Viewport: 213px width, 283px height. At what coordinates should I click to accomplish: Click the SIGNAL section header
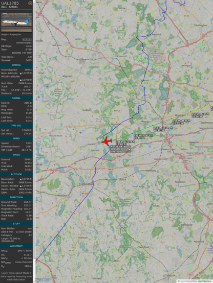16,98
